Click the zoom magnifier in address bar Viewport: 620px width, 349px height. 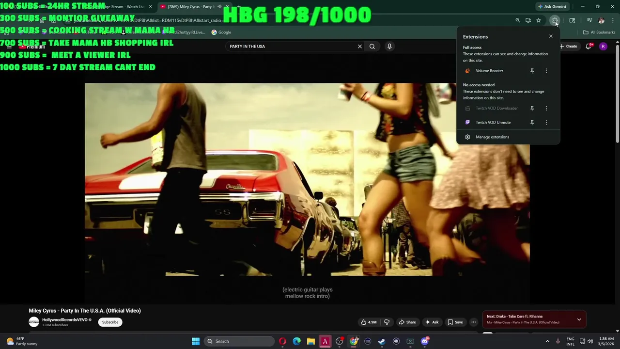pyautogui.click(x=517, y=20)
